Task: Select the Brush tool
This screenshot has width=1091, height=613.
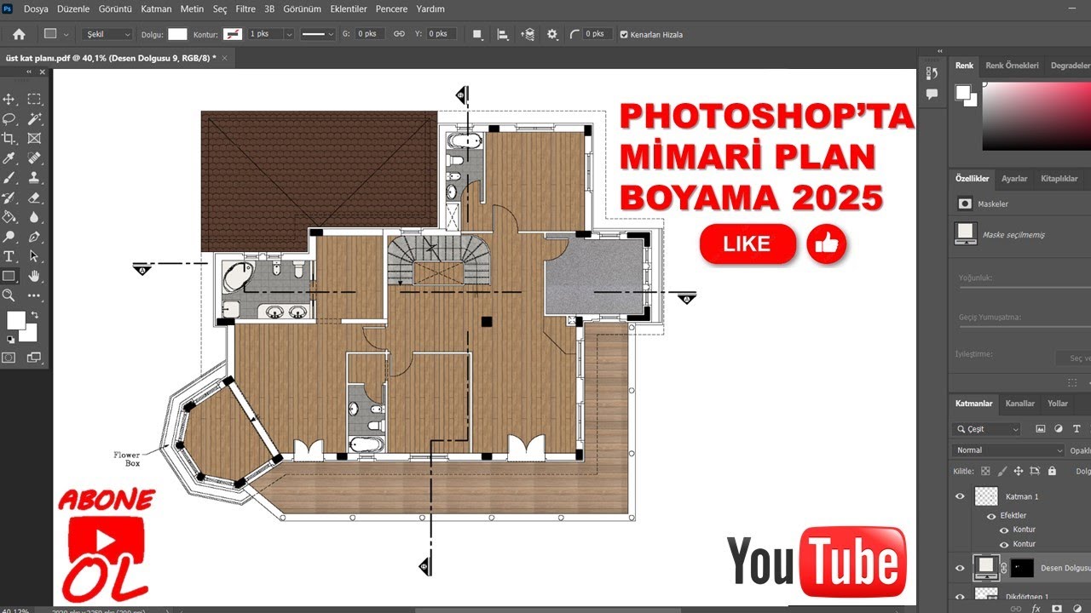Action: click(x=9, y=178)
